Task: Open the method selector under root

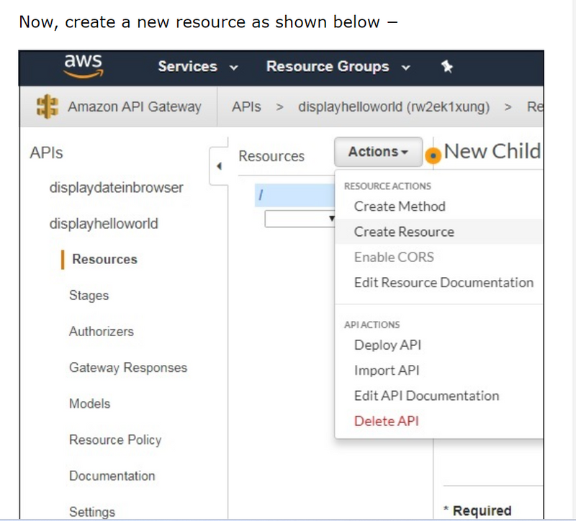Action: [300, 218]
